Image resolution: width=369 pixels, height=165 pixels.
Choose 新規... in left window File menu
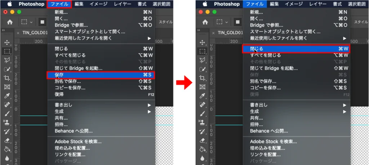click(101, 13)
